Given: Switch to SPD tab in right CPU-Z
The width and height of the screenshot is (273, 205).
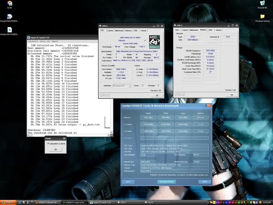Looking at the screenshot, I should pos(210,30).
